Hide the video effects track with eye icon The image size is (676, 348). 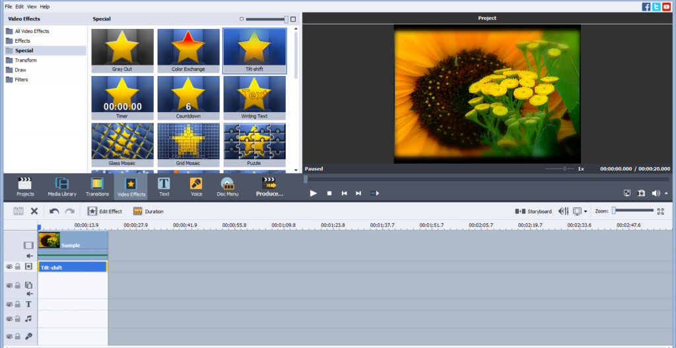click(9, 267)
